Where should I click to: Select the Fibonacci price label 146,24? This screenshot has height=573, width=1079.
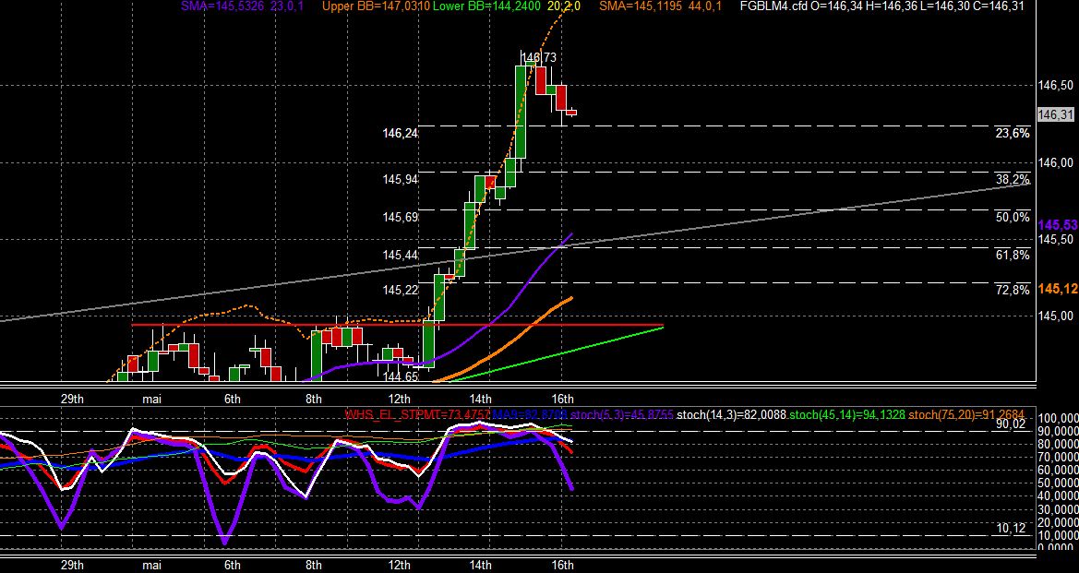(401, 134)
